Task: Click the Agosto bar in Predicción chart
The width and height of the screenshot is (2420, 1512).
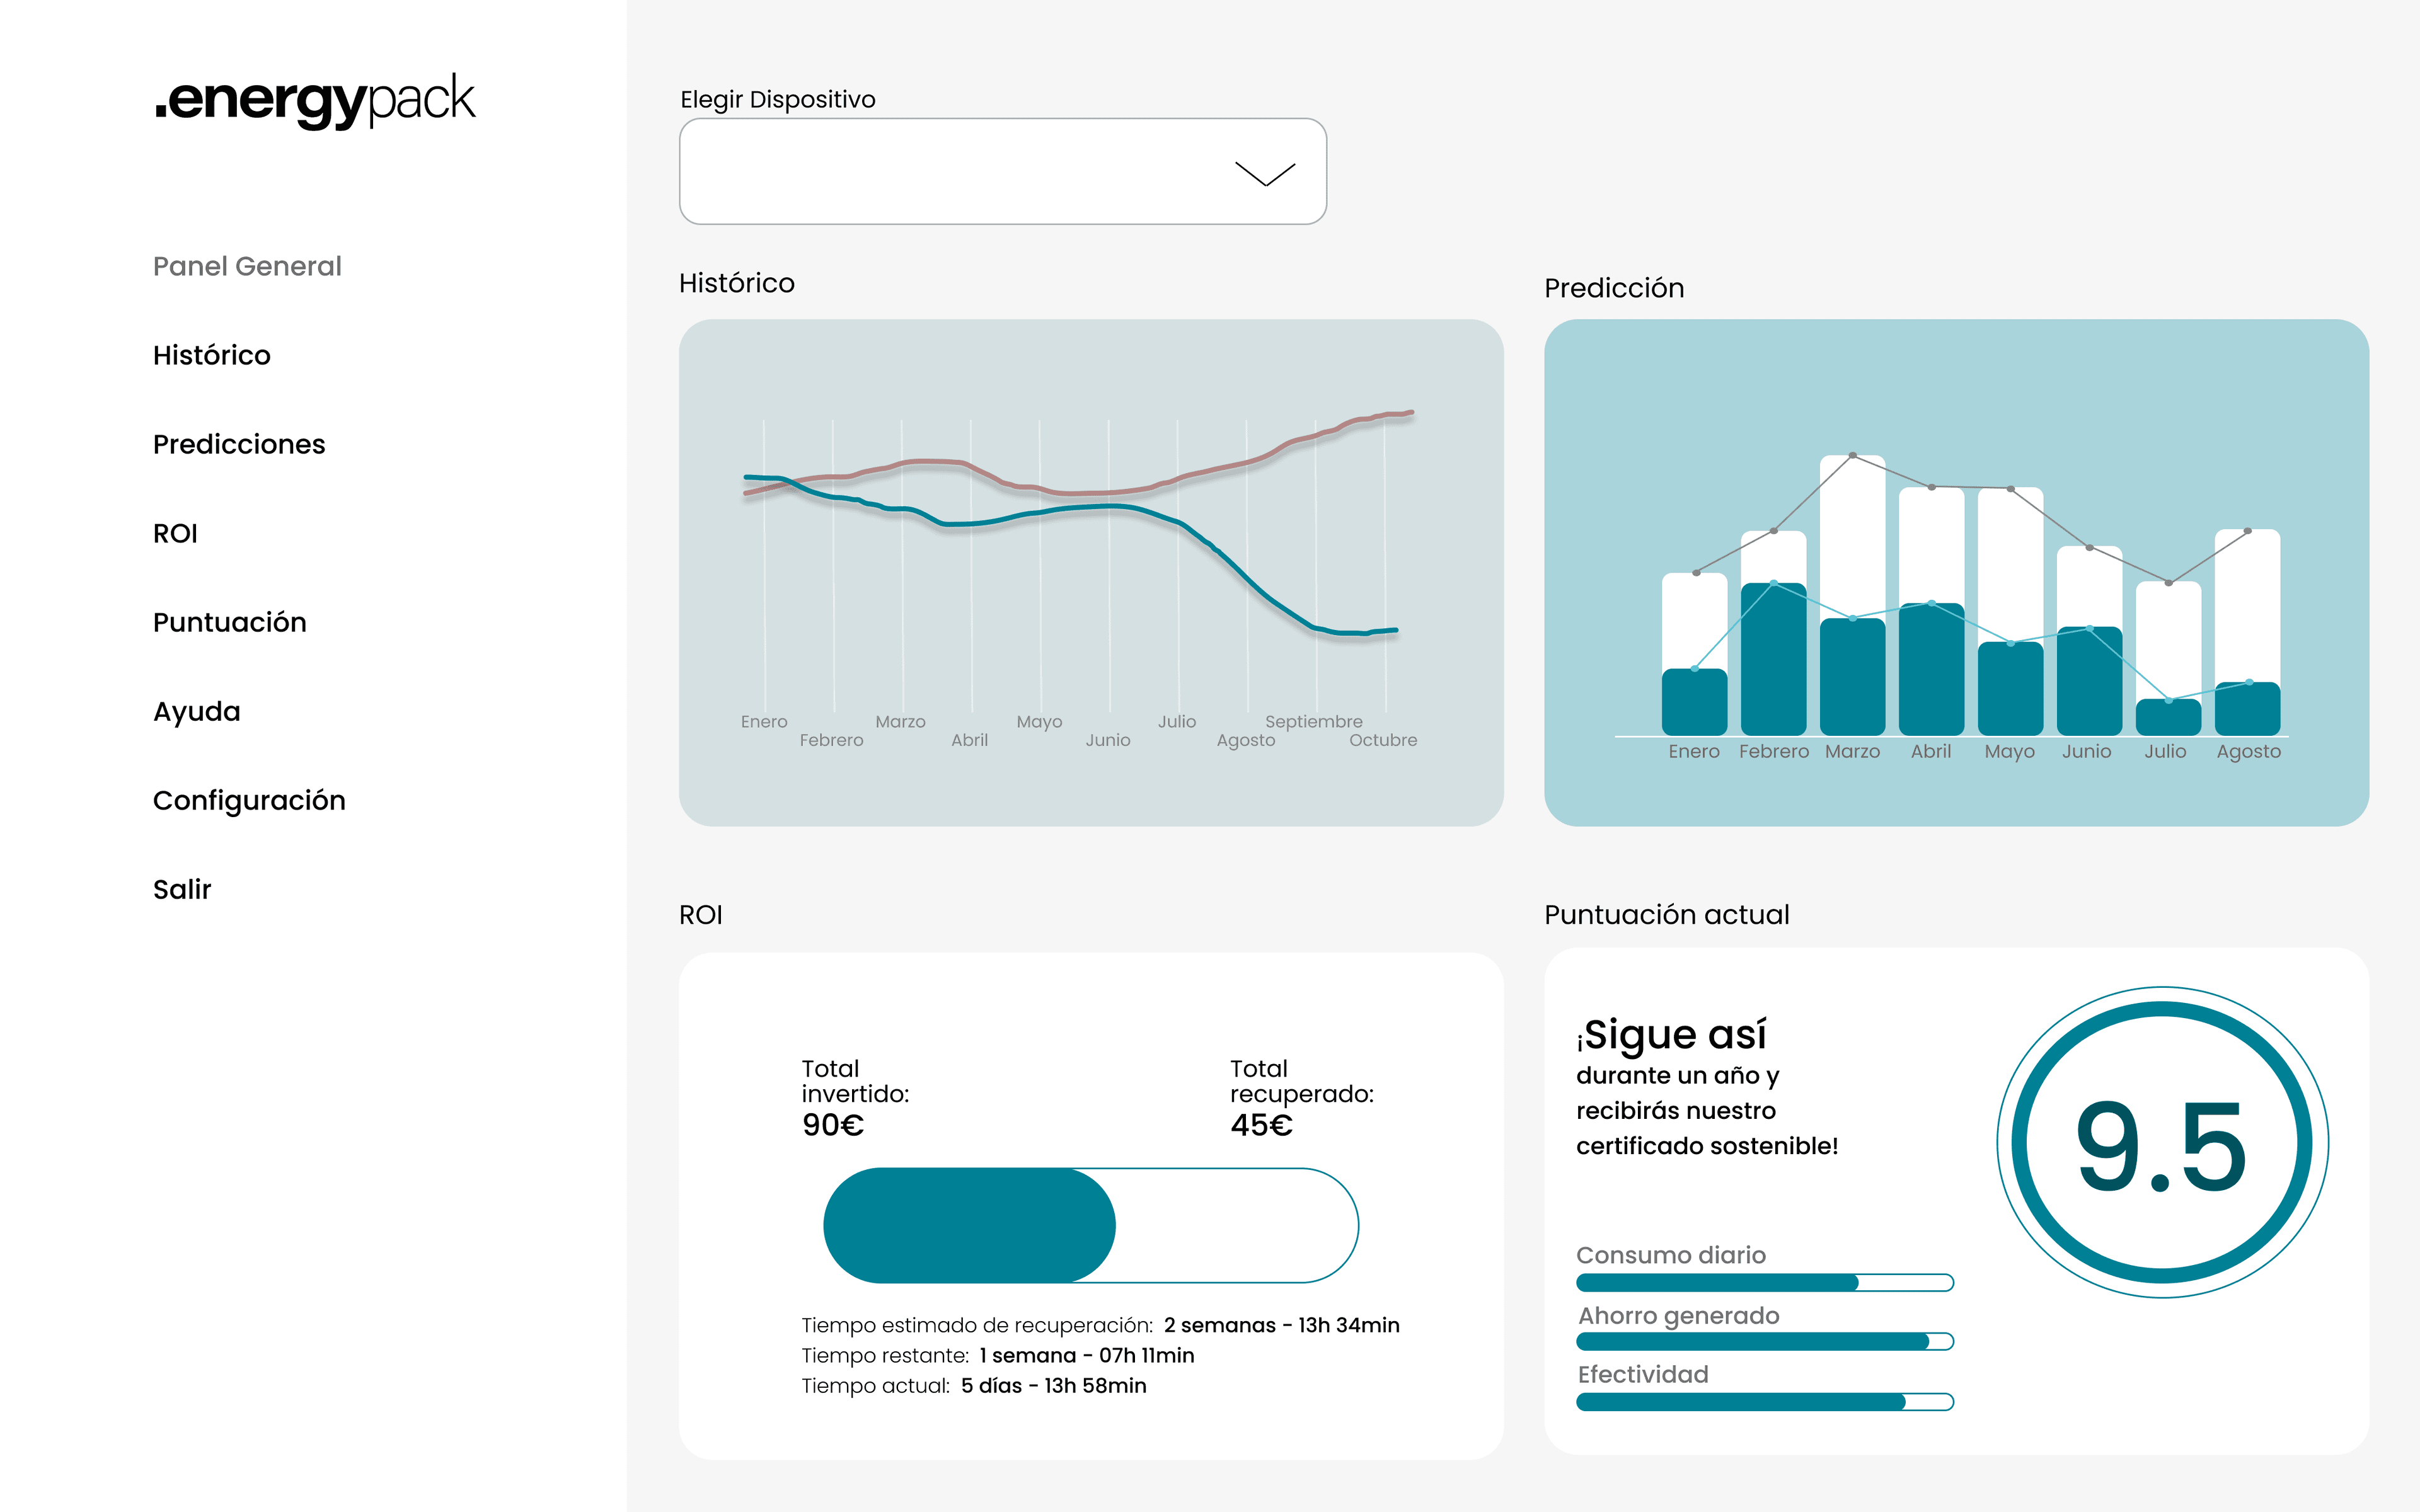Action: (x=2248, y=632)
